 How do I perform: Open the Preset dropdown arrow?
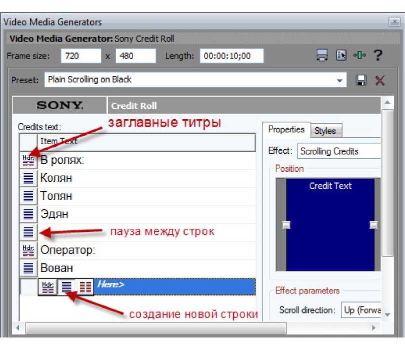point(339,81)
